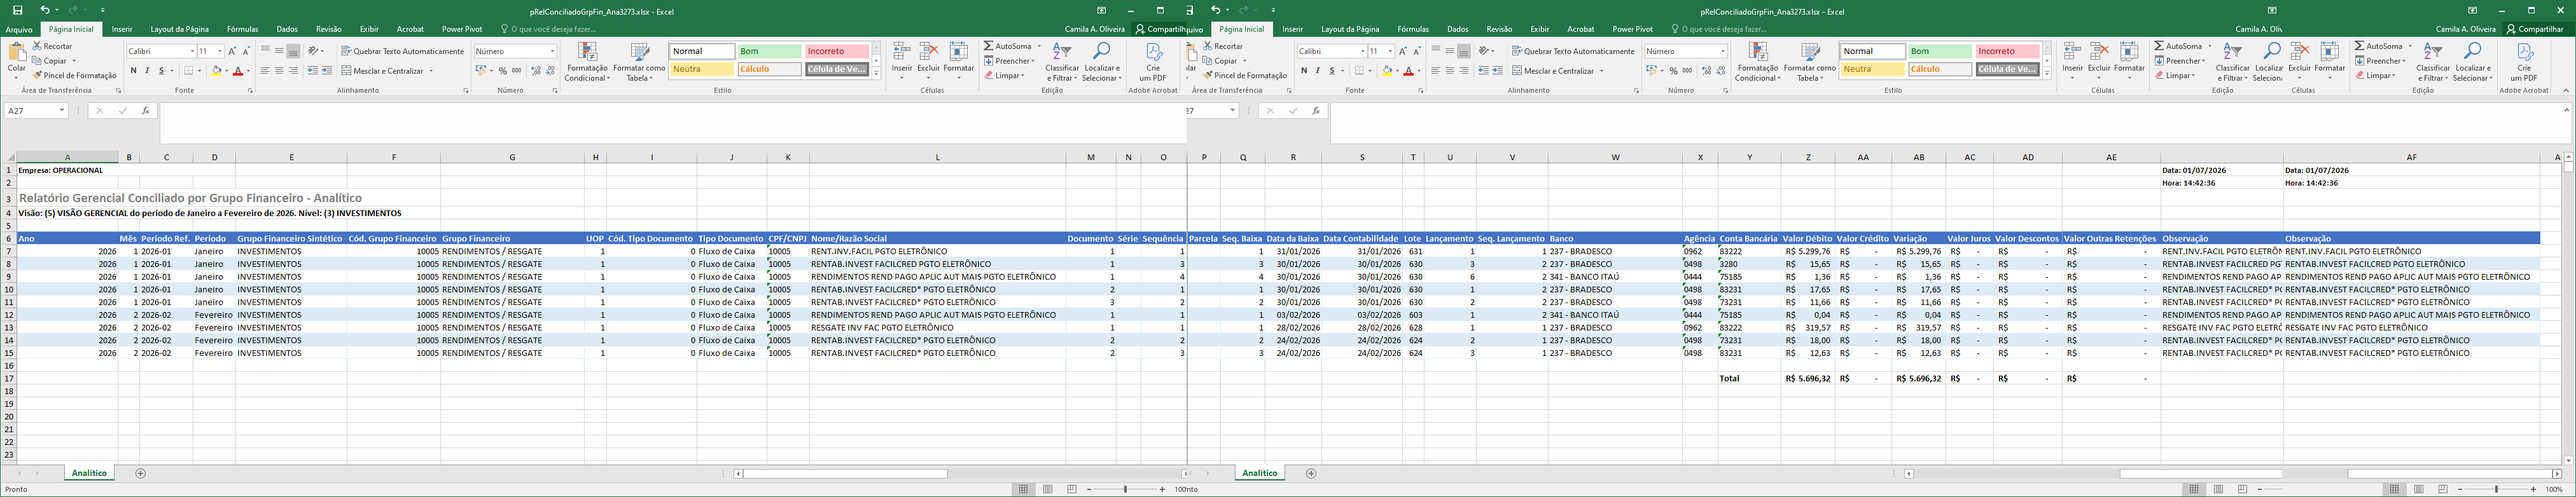Viewport: 2576px width, 497px height.
Task: Open Formatar cells menu in left window
Action: (958, 61)
